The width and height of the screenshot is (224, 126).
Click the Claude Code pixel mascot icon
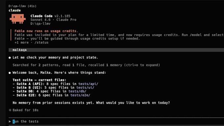pyautogui.click(x=17, y=19)
